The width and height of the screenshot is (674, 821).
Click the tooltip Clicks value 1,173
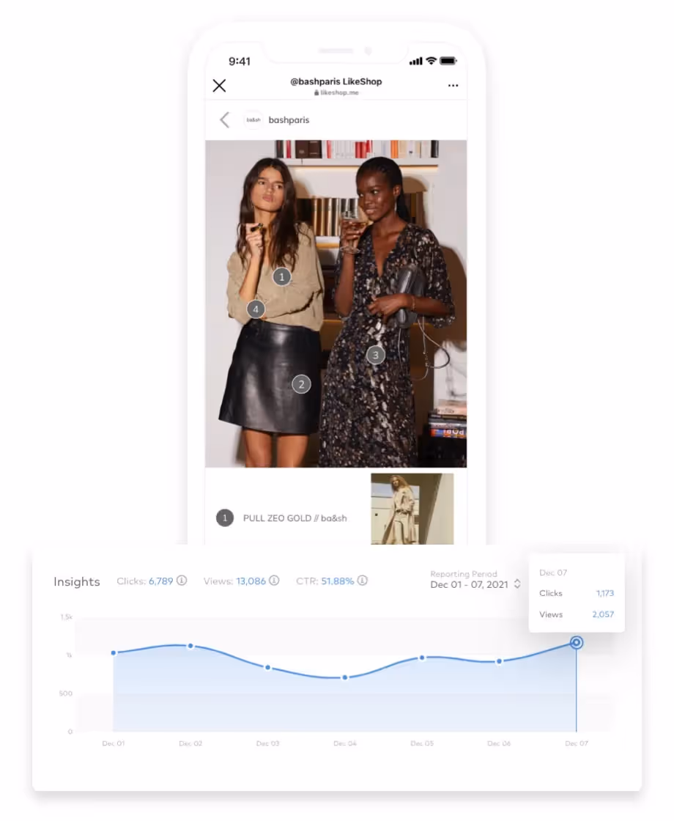click(605, 593)
